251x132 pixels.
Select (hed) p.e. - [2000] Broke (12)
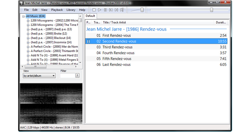coord(49,34)
